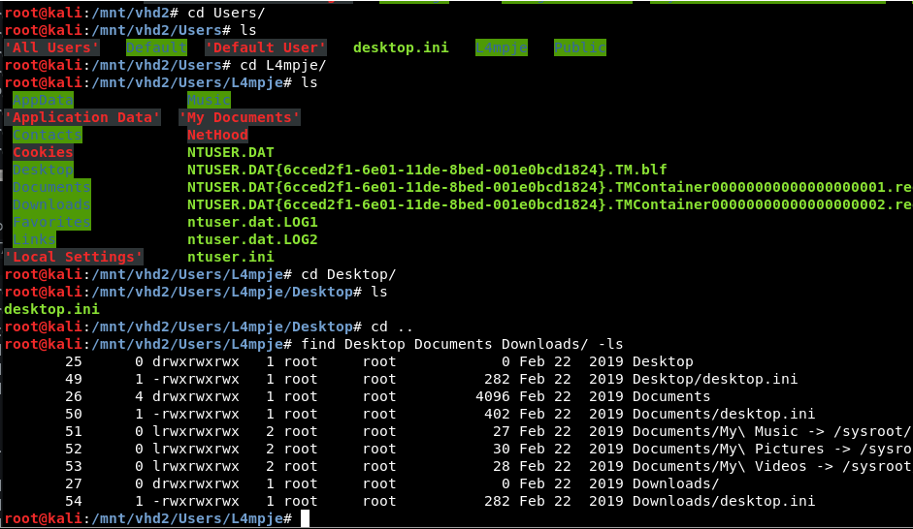Click inode number 54 in find output

click(x=74, y=501)
